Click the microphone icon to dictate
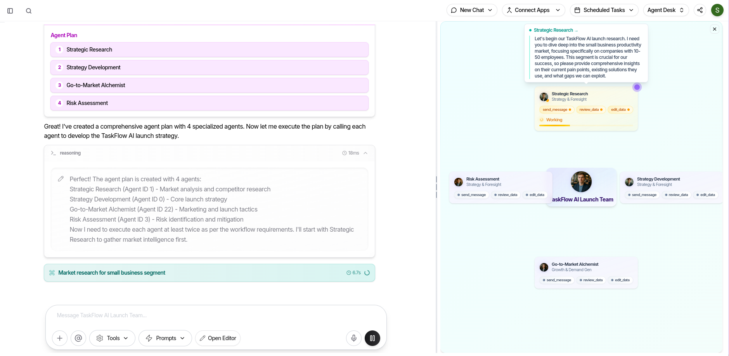This screenshot has height=356, width=729. (x=353, y=338)
